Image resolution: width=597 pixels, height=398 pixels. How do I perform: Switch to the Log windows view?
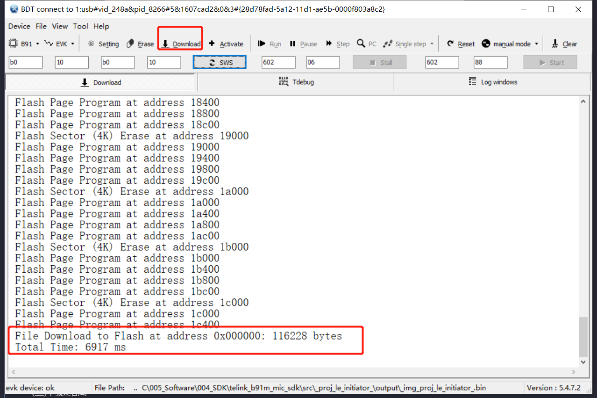[x=493, y=81]
